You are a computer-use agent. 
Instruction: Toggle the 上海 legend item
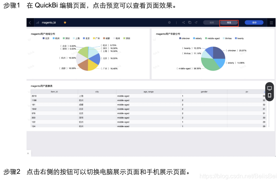point(76,38)
